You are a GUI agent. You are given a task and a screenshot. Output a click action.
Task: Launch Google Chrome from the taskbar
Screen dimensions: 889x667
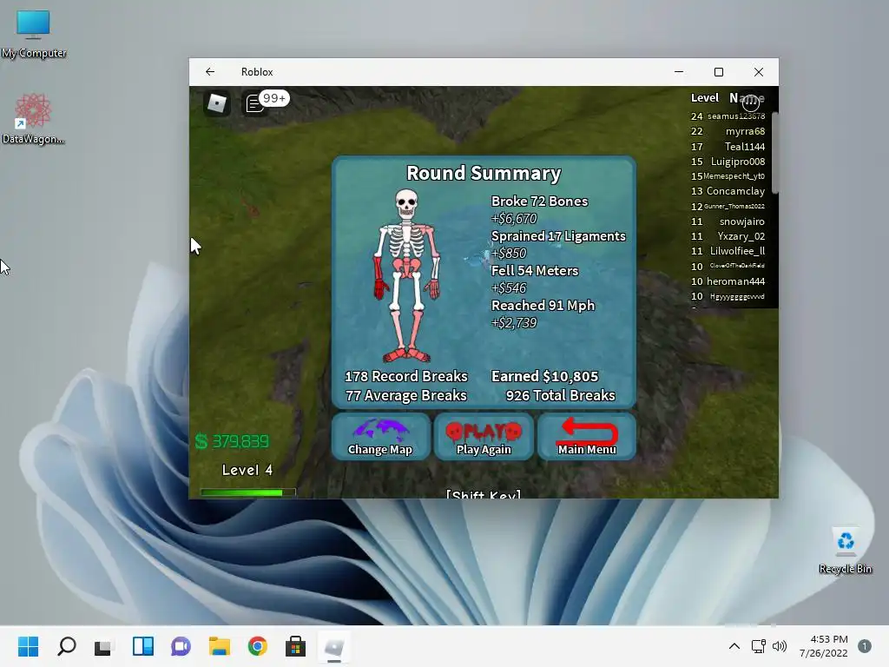257,646
